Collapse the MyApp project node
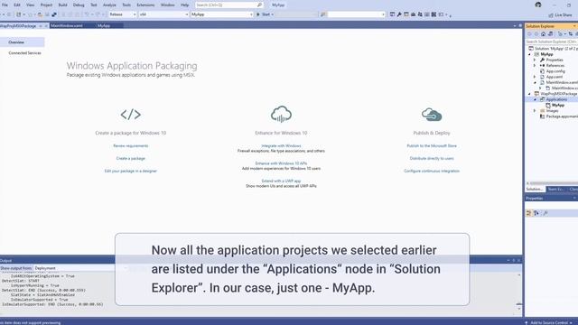The height and width of the screenshot is (325, 578). [530, 54]
